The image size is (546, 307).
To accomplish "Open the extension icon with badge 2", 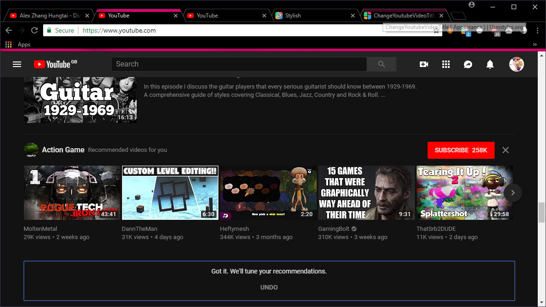I will [x=465, y=31].
